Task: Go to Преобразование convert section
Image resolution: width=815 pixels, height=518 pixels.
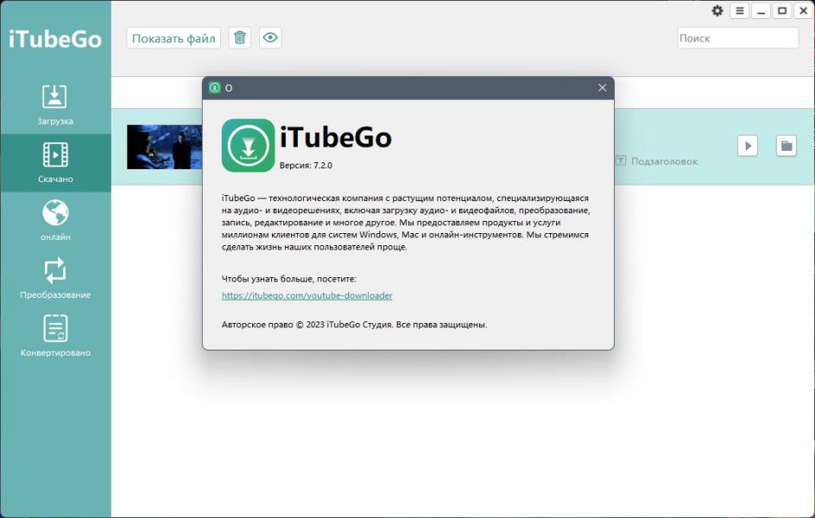Action: pyautogui.click(x=55, y=279)
